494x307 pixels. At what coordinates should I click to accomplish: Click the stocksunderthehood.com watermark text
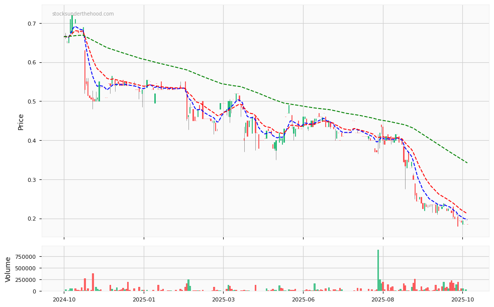[83, 14]
